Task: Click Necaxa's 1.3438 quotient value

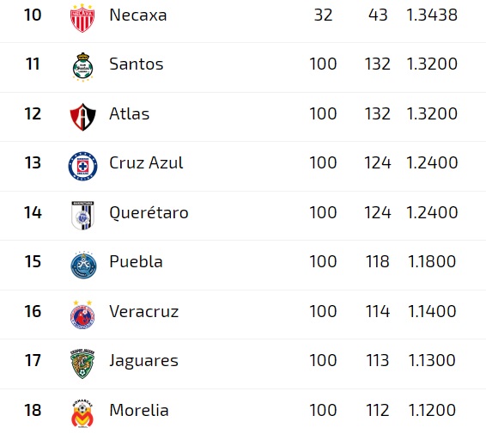Action: click(432, 15)
